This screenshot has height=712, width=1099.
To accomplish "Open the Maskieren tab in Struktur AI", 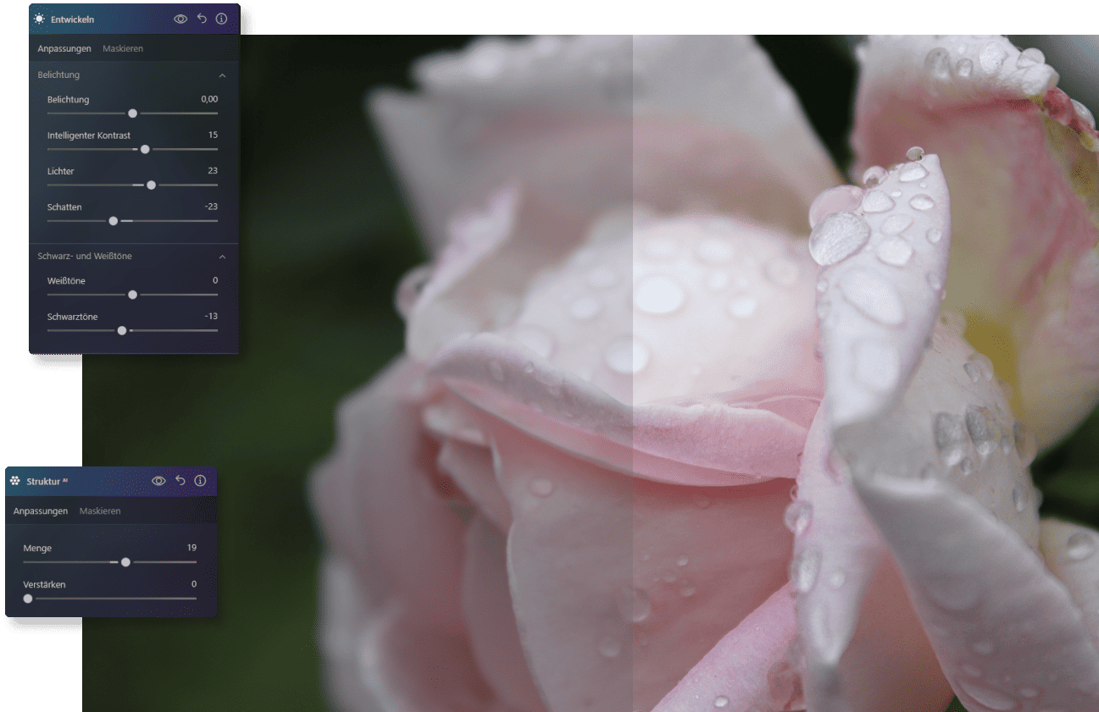I will (x=100, y=511).
